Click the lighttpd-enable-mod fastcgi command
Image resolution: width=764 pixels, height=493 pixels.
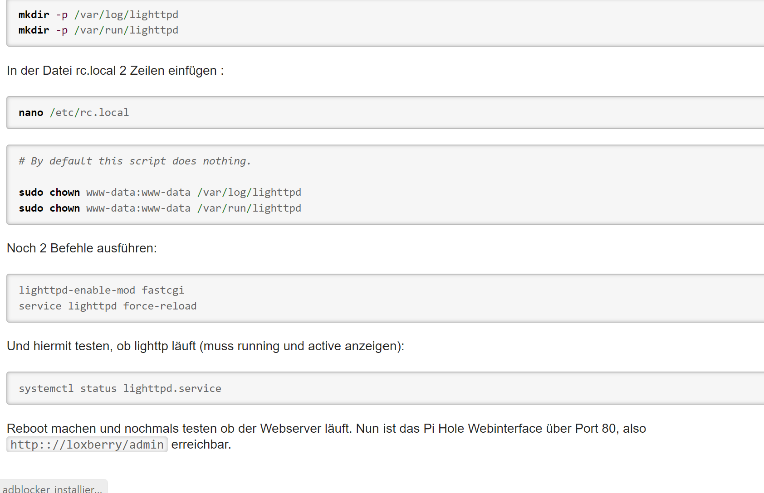101,290
